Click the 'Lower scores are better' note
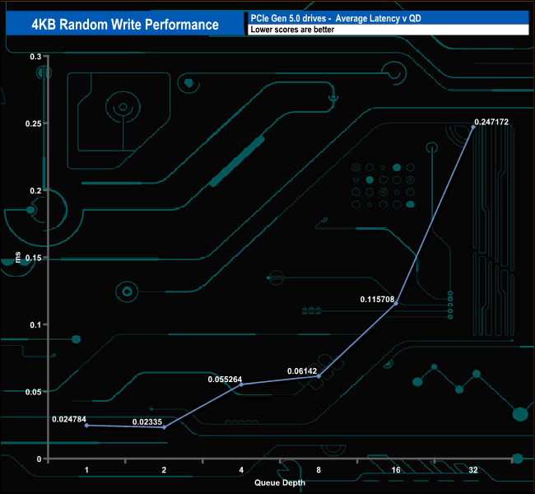This screenshot has width=535, height=494. coord(292,30)
